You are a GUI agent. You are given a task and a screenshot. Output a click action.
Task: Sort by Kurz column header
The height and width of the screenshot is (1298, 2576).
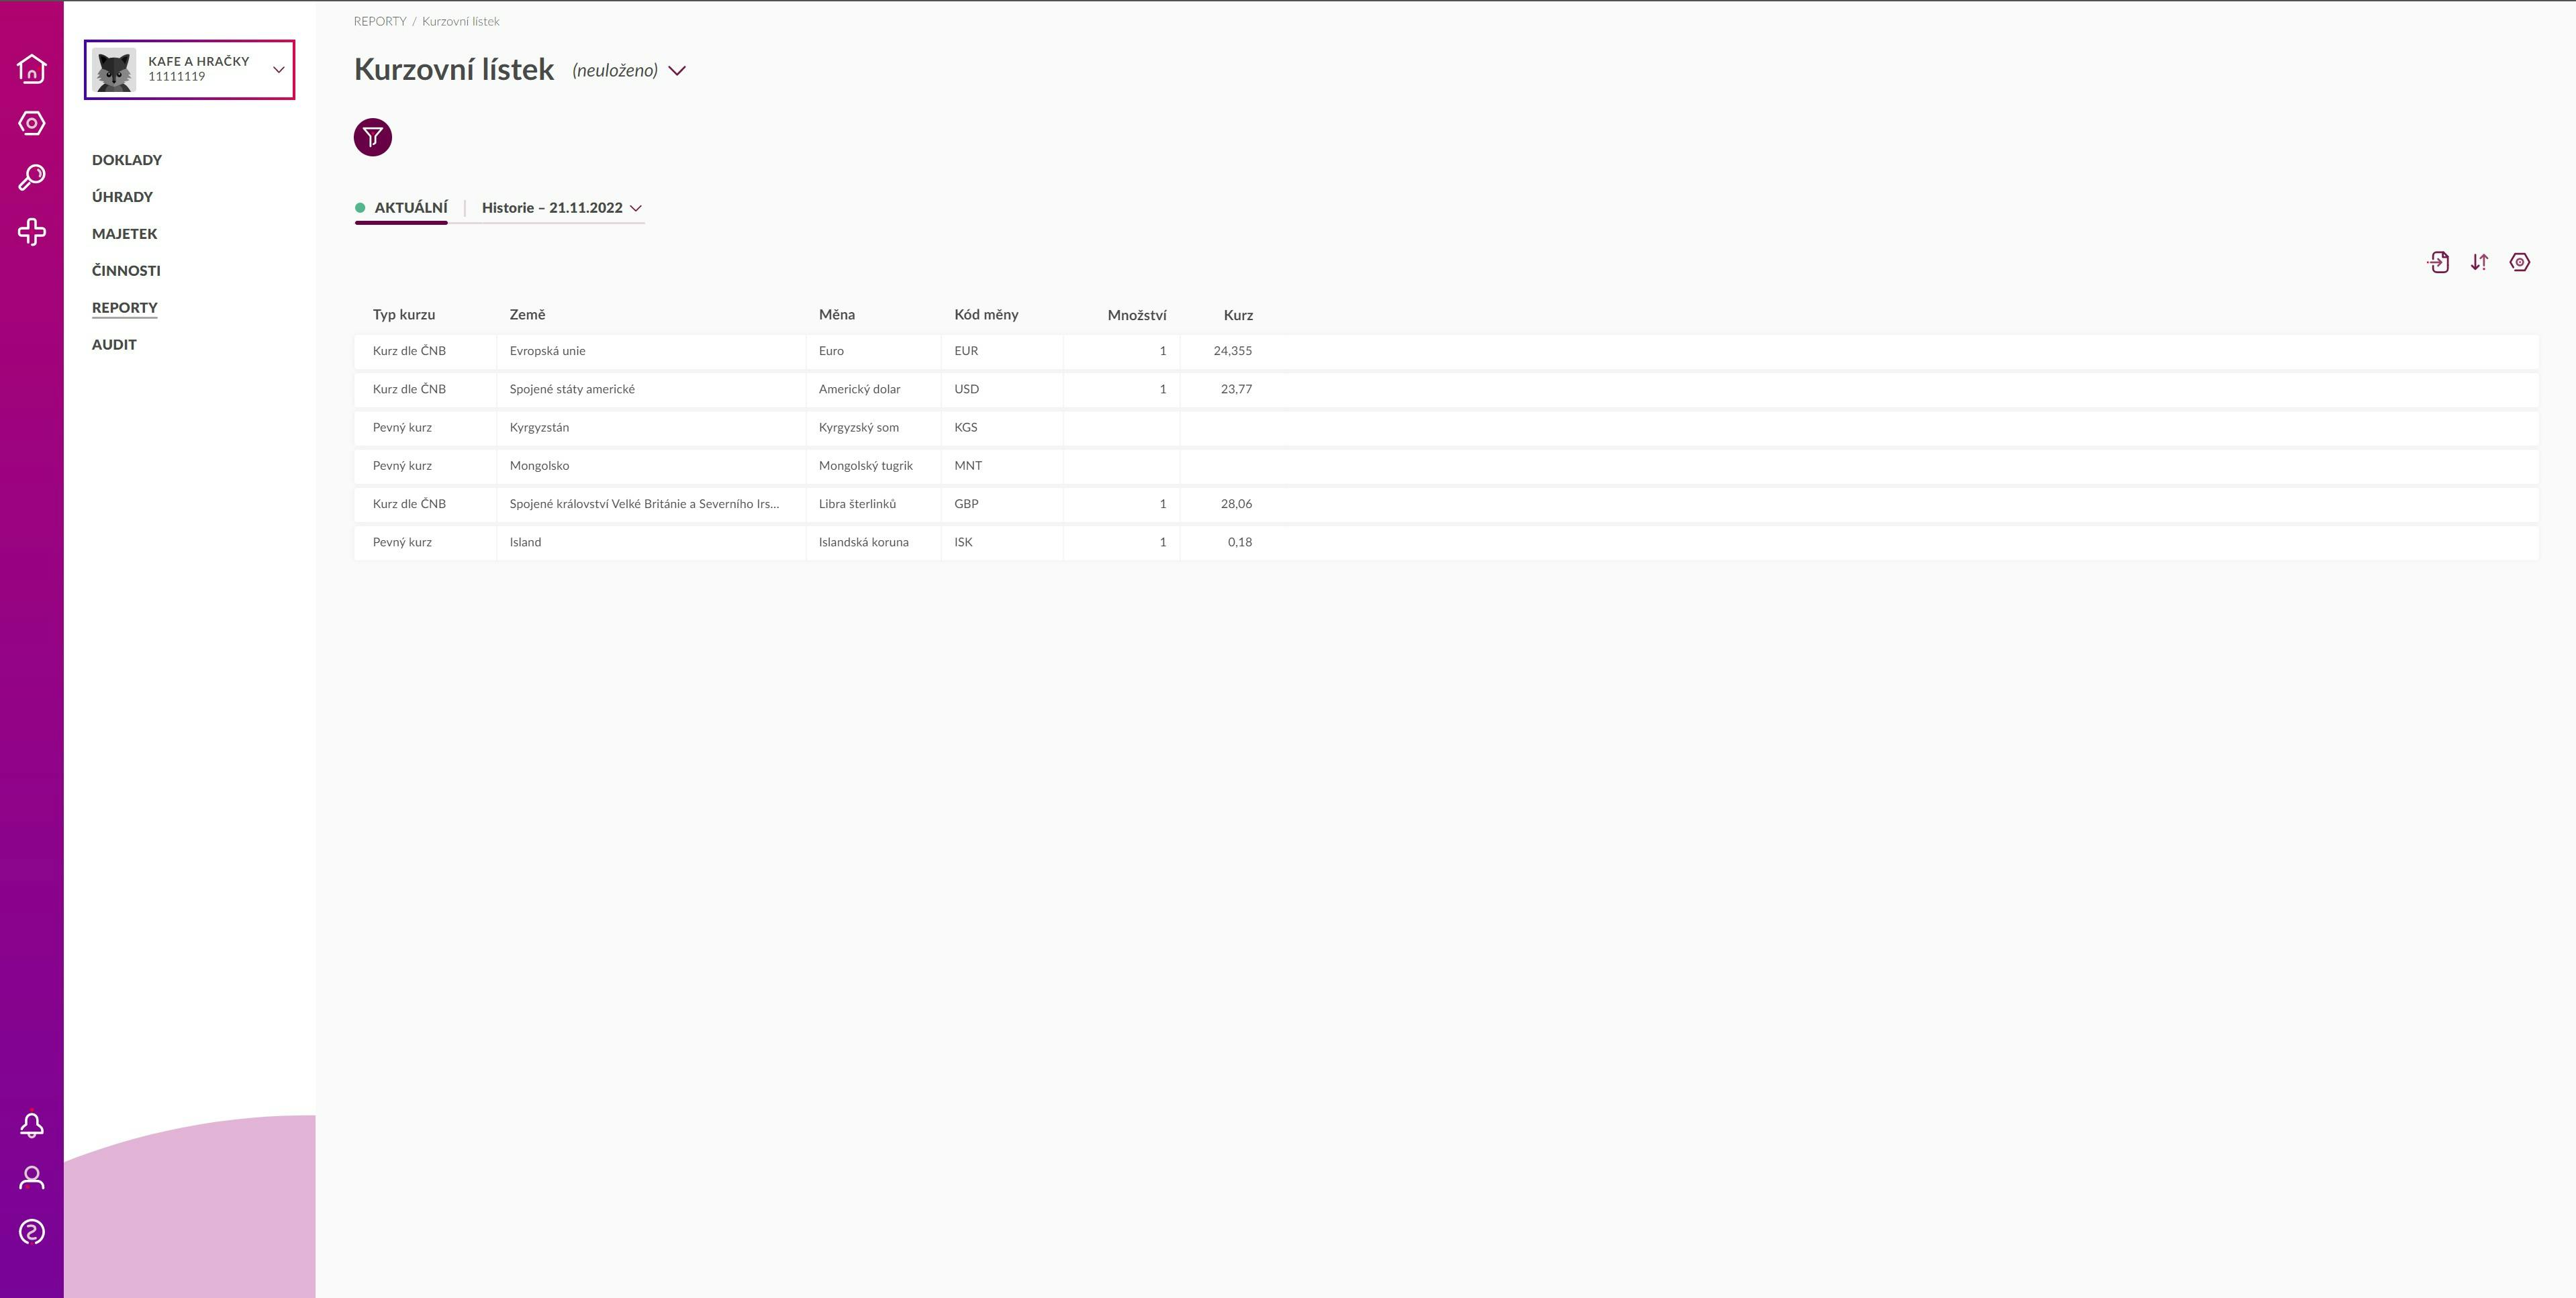coord(1238,315)
